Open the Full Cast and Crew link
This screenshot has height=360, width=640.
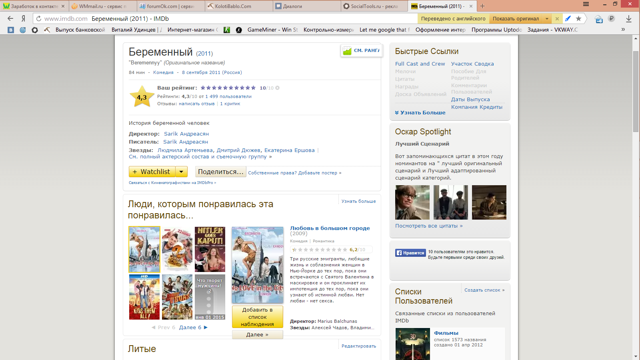420,64
